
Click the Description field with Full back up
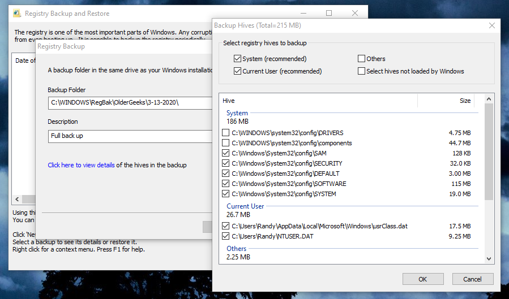(130, 136)
